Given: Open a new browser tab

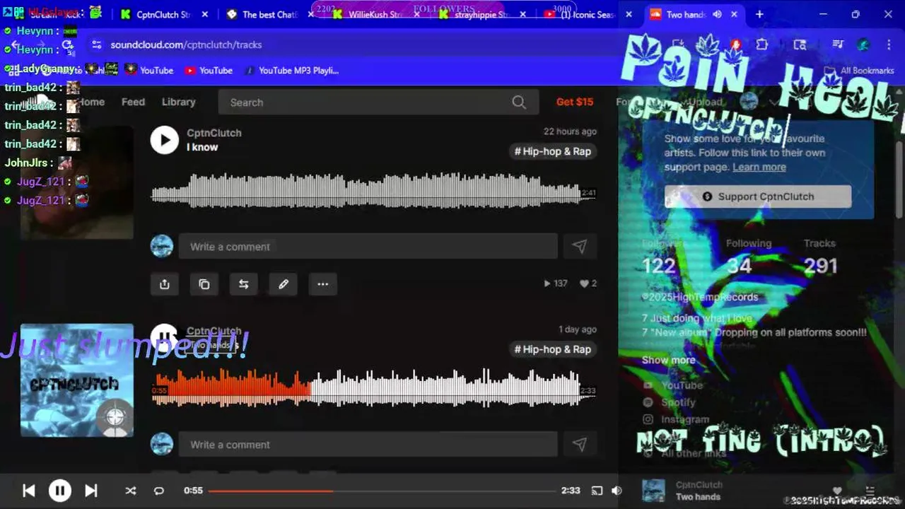Looking at the screenshot, I should (759, 14).
